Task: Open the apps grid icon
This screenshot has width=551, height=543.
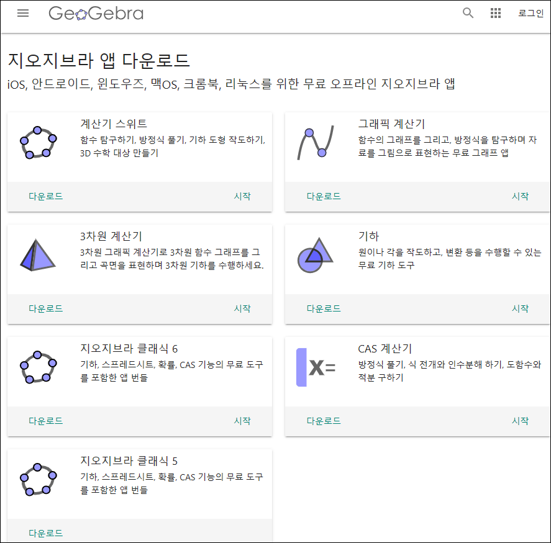Action: tap(496, 13)
